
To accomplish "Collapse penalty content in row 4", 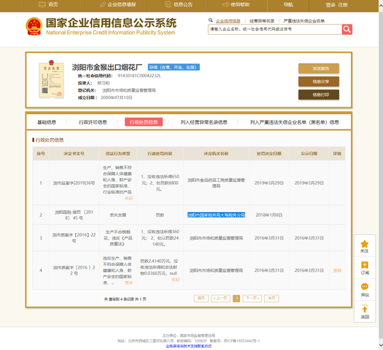I will pos(176,280).
